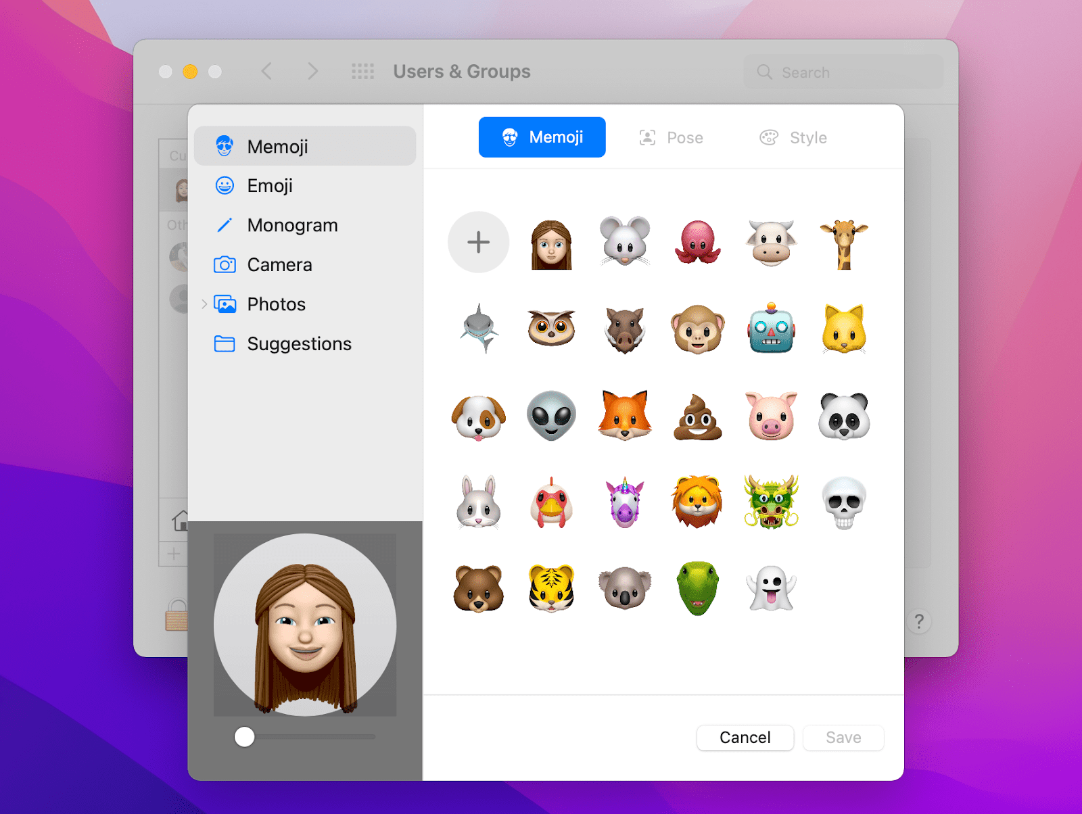The height and width of the screenshot is (814, 1082).
Task: Select Emoji in the sidebar
Action: [305, 185]
